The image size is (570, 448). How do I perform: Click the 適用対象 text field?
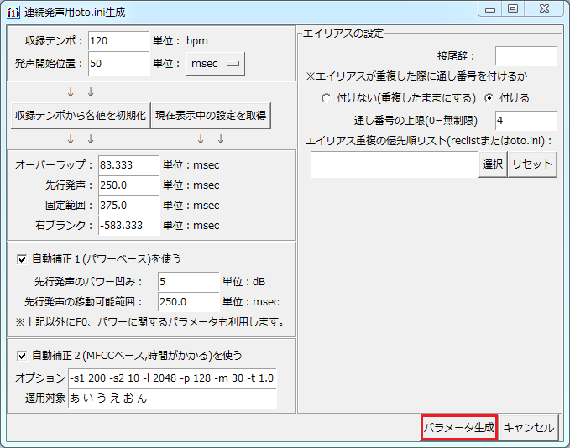(x=172, y=399)
